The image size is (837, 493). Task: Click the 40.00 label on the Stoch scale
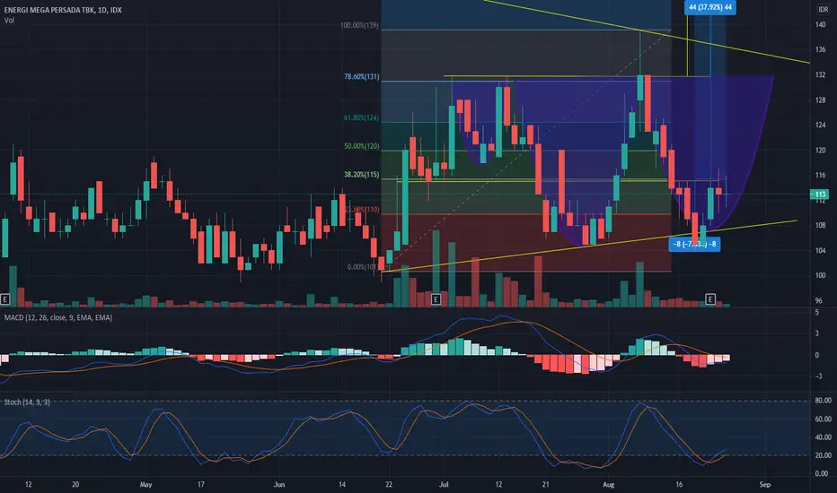click(x=823, y=437)
